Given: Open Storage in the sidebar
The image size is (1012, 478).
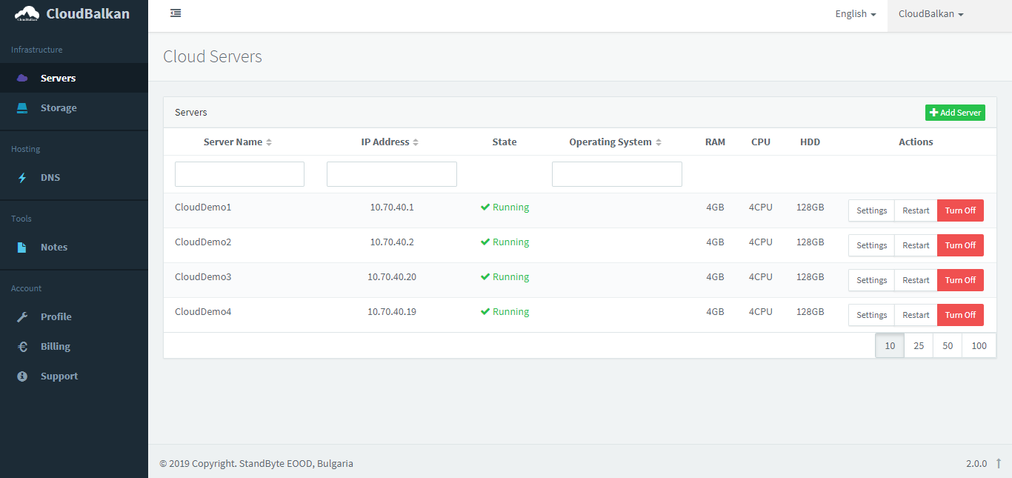Looking at the screenshot, I should [74, 108].
